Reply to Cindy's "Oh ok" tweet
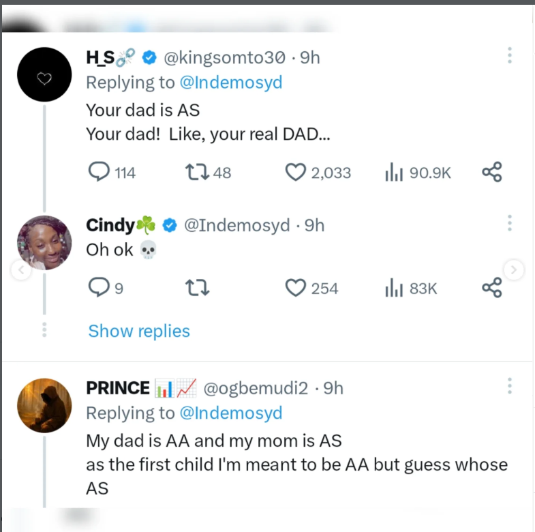535x532 pixels. (x=100, y=289)
